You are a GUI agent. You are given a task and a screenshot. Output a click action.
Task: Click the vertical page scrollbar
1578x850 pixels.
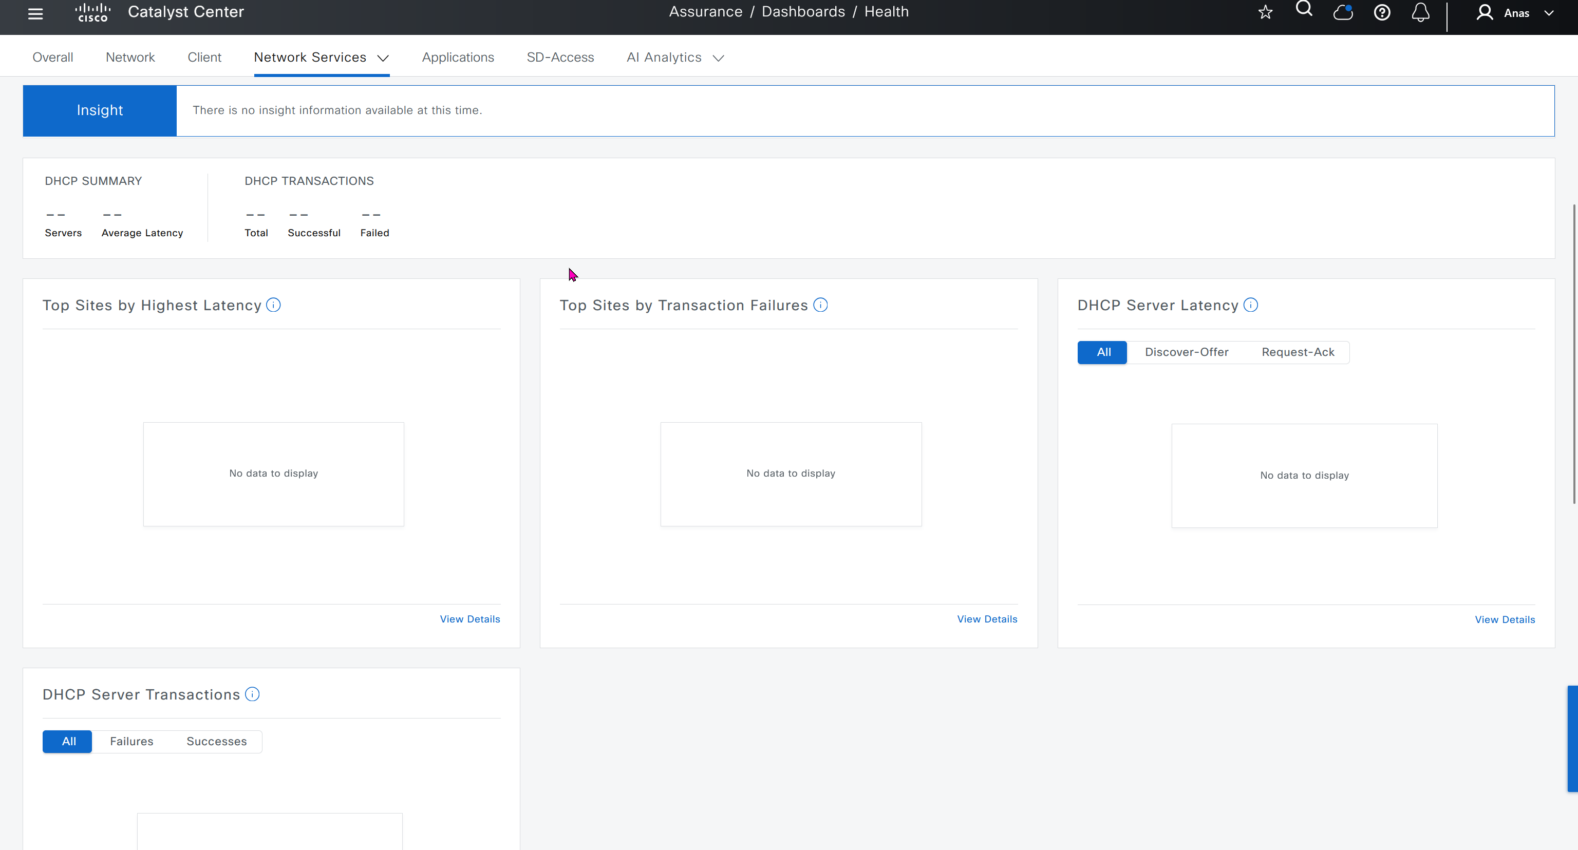(x=1574, y=354)
